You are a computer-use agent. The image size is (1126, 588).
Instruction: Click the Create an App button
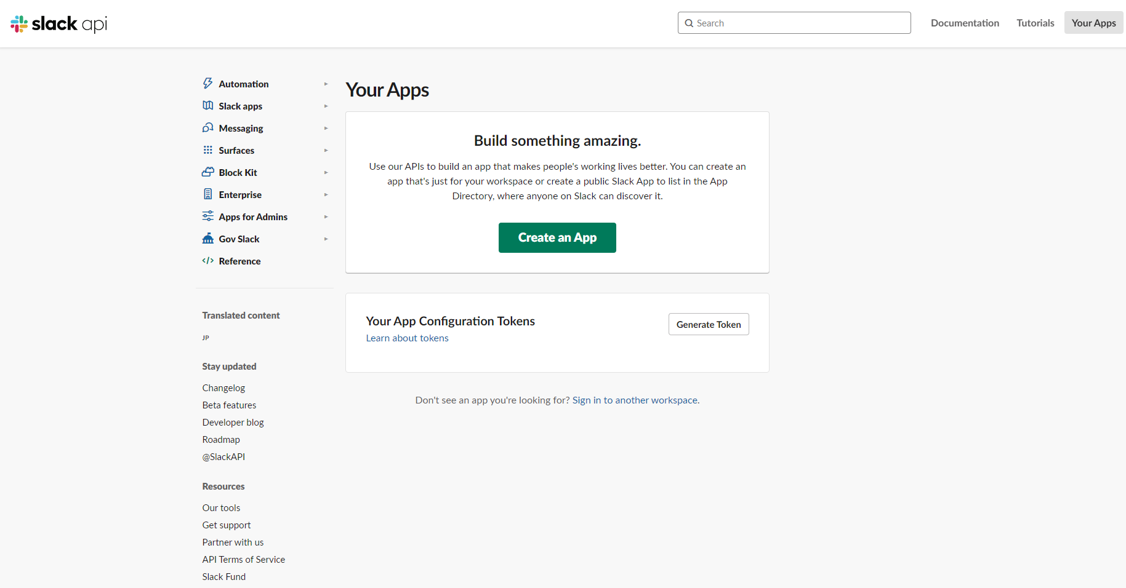click(x=557, y=237)
